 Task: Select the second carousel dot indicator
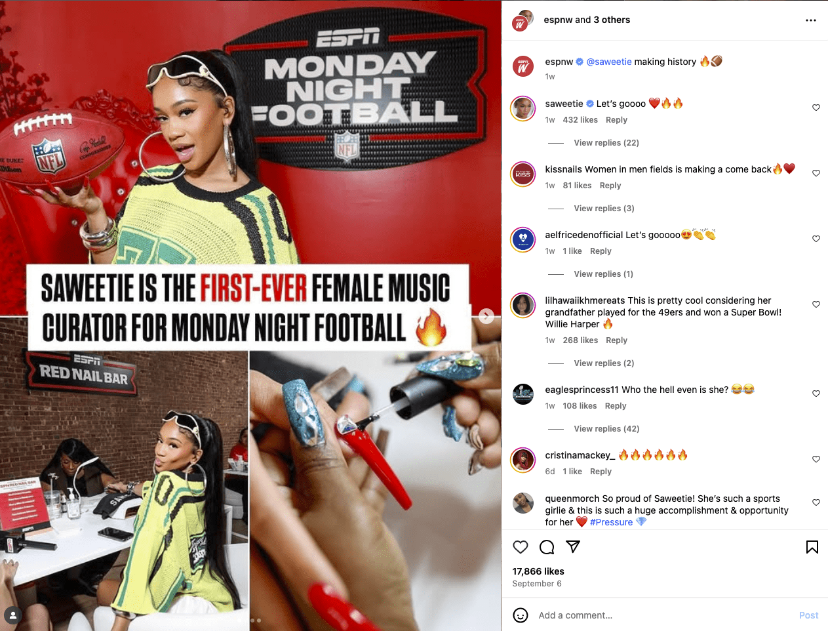(253, 621)
